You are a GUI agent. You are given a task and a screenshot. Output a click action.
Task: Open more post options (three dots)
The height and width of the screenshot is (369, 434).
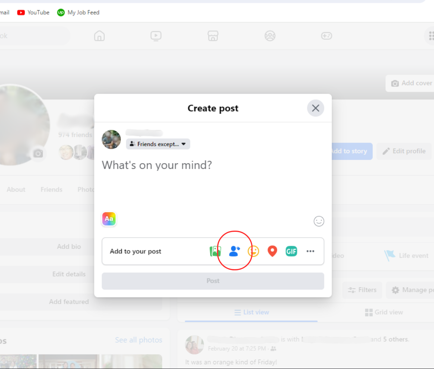click(310, 251)
